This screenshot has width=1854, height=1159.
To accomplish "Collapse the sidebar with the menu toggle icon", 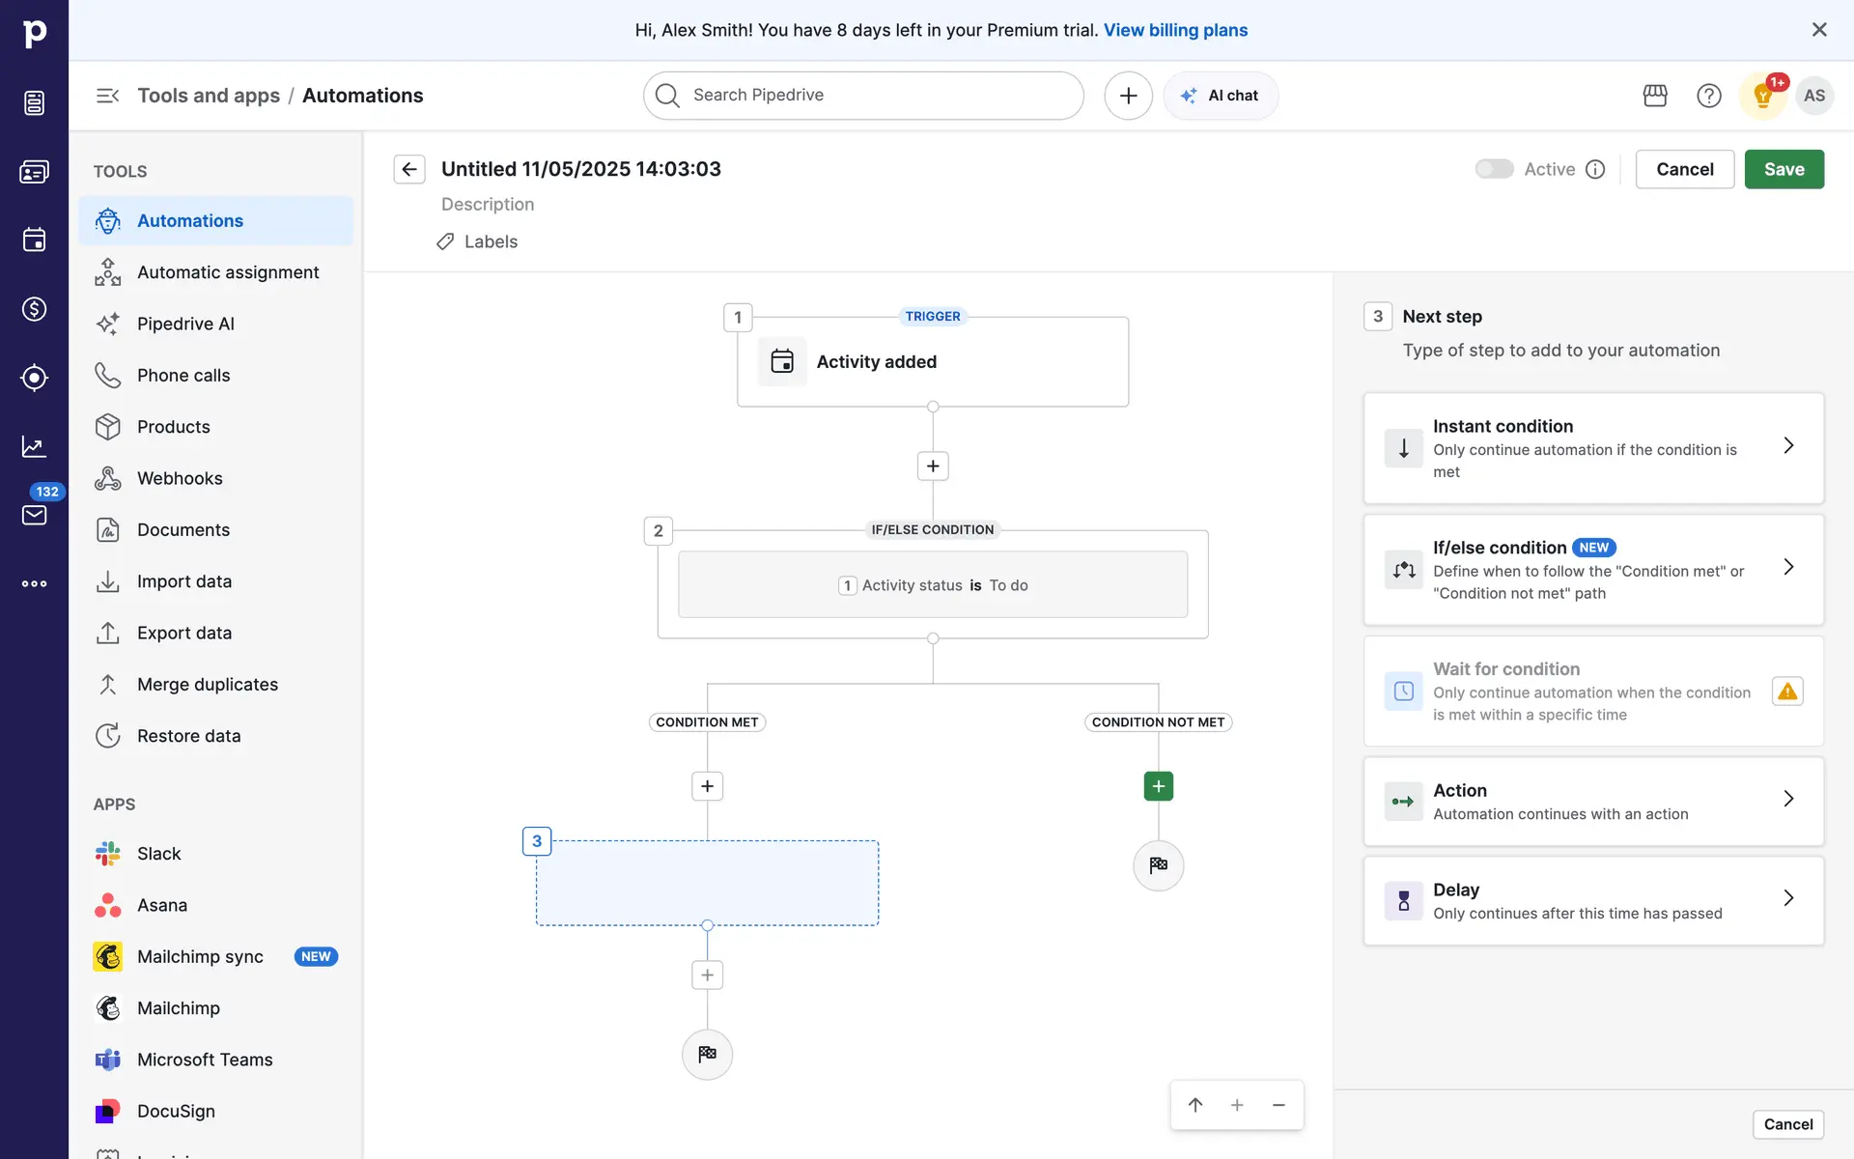I will [x=107, y=96].
